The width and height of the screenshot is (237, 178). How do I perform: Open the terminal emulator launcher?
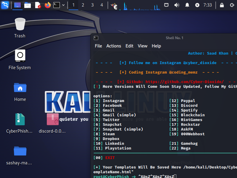click(x=56, y=5)
